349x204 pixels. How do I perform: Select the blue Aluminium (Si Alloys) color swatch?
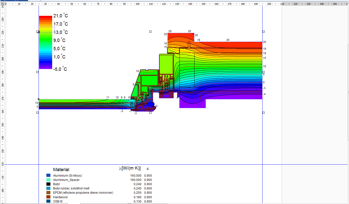(48, 175)
